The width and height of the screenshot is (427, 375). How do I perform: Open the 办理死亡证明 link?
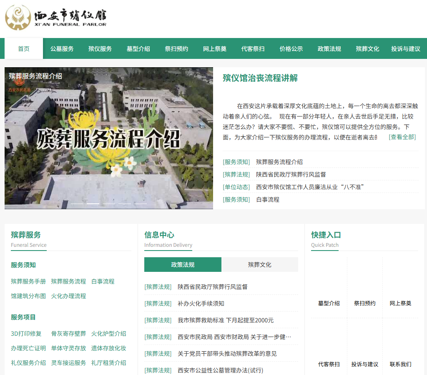[28, 348]
